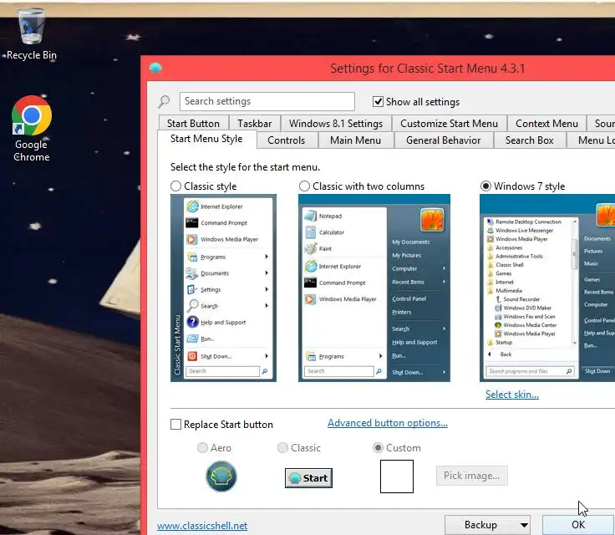Click the magnifier icon beside Search settings
This screenshot has height=535, width=615.
(x=164, y=101)
